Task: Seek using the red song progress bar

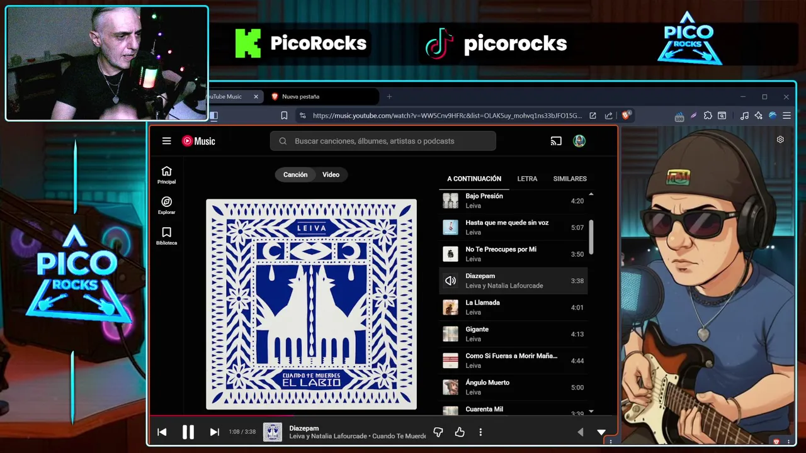Action: click(221, 415)
